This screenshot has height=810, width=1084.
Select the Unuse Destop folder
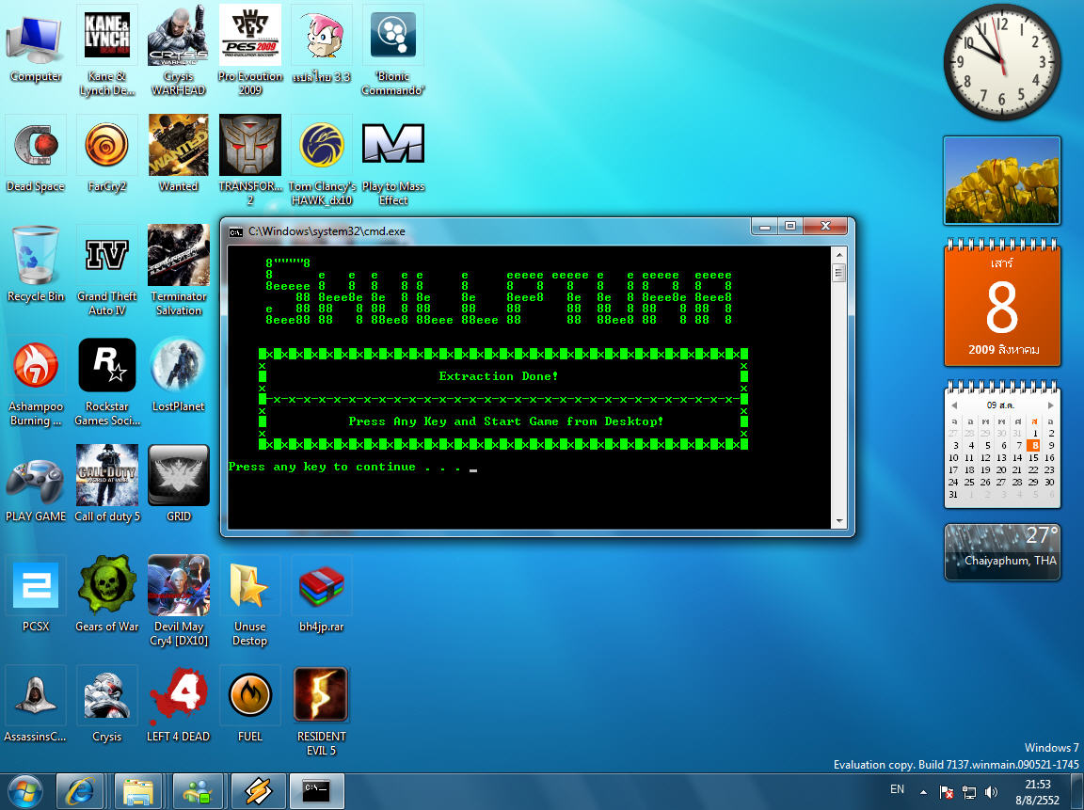[x=249, y=601]
